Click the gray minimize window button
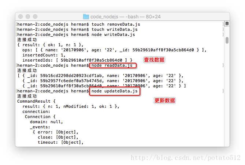245x165 pixels. [28, 16]
